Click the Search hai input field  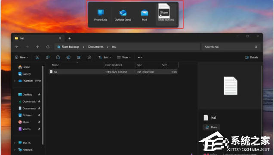point(231,47)
